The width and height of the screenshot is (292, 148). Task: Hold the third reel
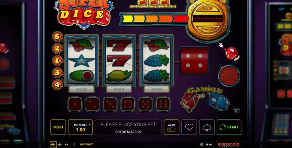pyautogui.click(x=156, y=90)
